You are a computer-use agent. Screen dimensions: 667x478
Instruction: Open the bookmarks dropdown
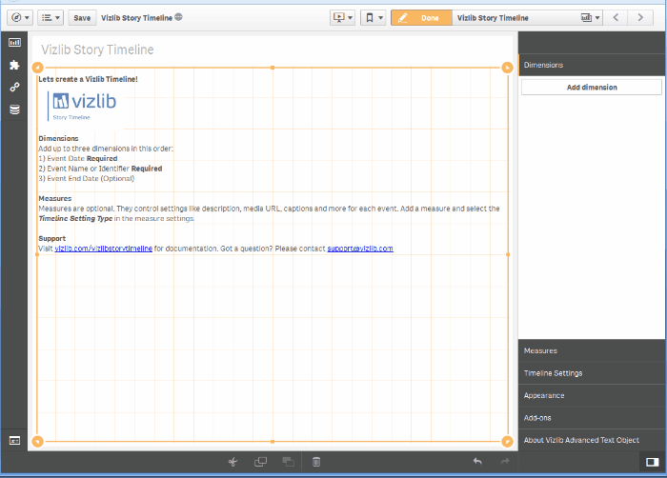374,18
